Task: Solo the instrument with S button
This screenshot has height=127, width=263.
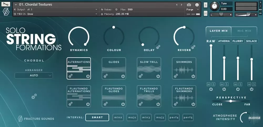Action: click(x=205, y=5)
